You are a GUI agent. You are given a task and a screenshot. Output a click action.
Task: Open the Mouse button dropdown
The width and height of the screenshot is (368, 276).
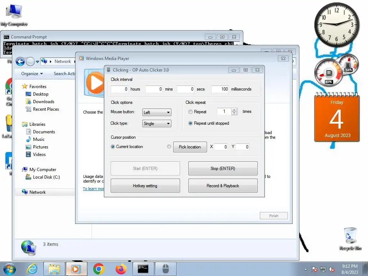[157, 112]
